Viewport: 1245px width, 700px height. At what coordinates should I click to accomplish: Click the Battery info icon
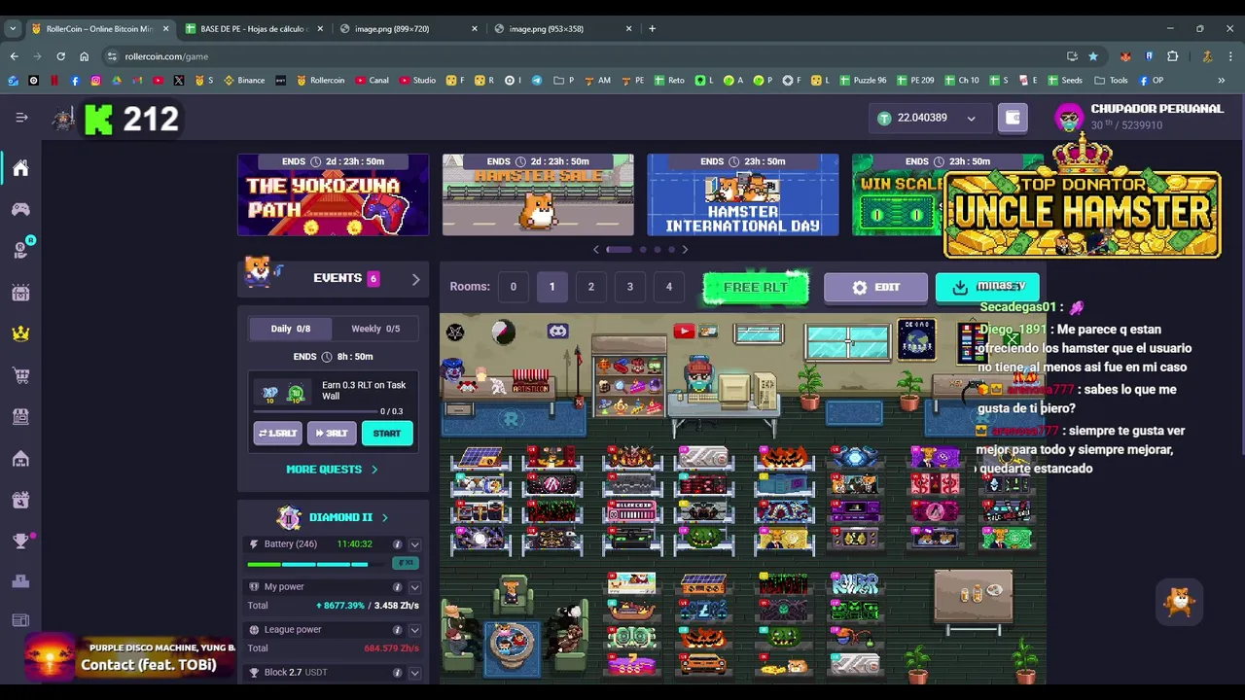[x=397, y=544]
